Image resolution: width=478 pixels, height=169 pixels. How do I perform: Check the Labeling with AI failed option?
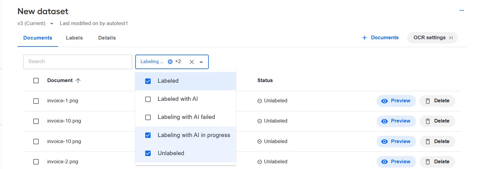[x=148, y=117]
